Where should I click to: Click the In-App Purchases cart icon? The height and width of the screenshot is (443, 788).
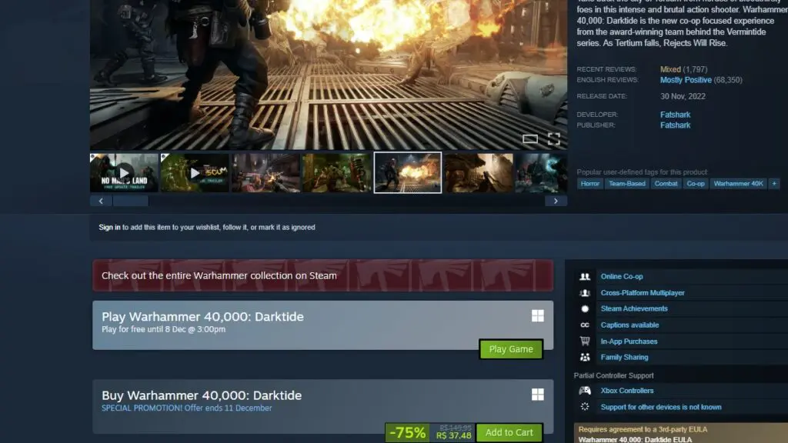click(583, 341)
